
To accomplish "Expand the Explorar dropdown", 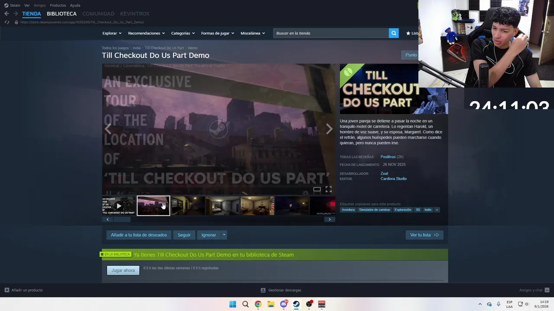I will pyautogui.click(x=112, y=33).
